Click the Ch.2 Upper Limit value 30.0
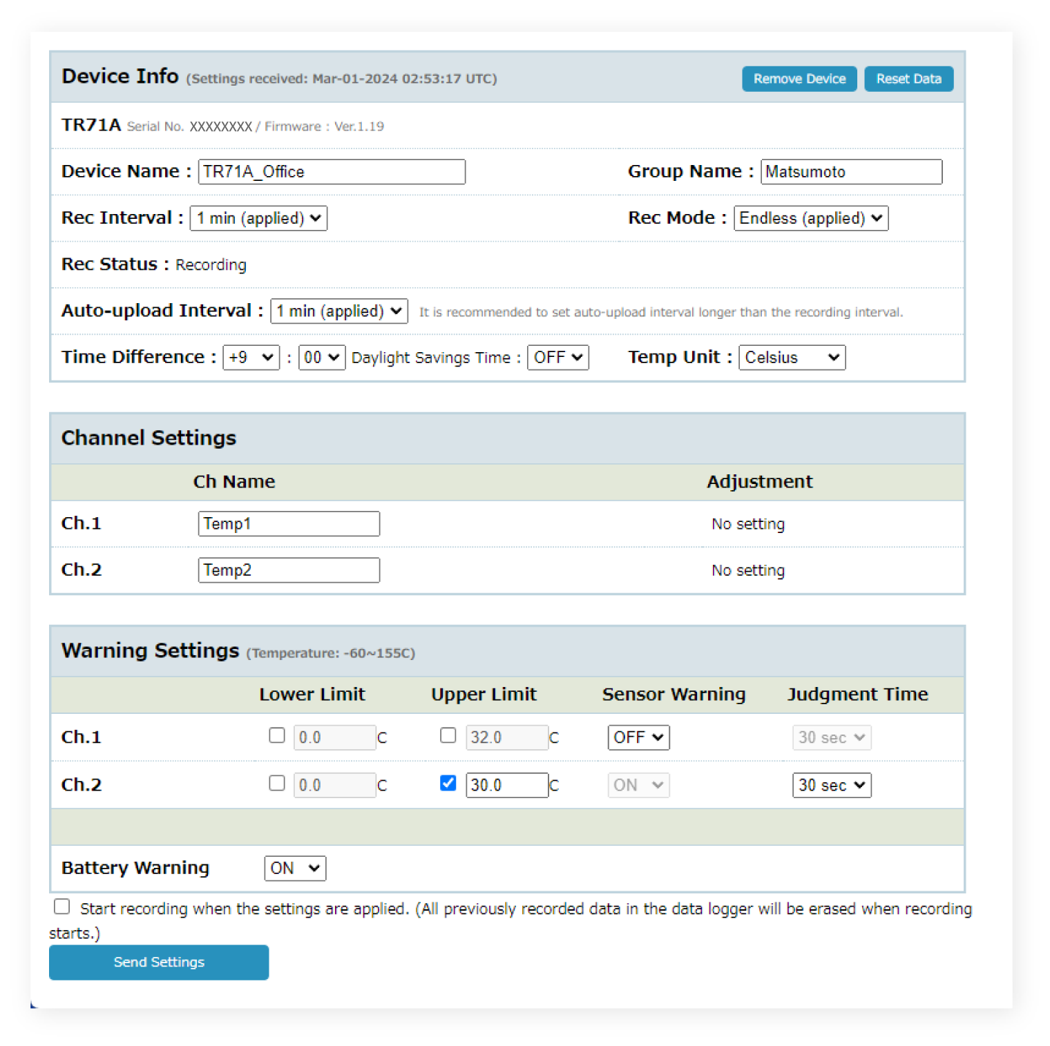1050x1046 pixels. pyautogui.click(x=507, y=785)
